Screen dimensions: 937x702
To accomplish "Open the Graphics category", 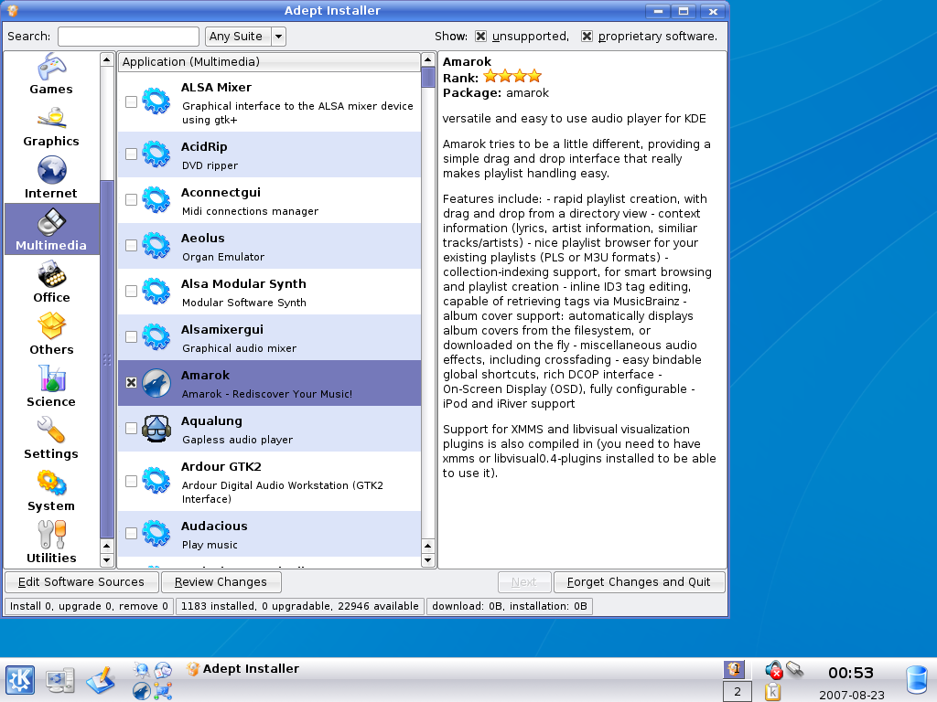I will 51,128.
